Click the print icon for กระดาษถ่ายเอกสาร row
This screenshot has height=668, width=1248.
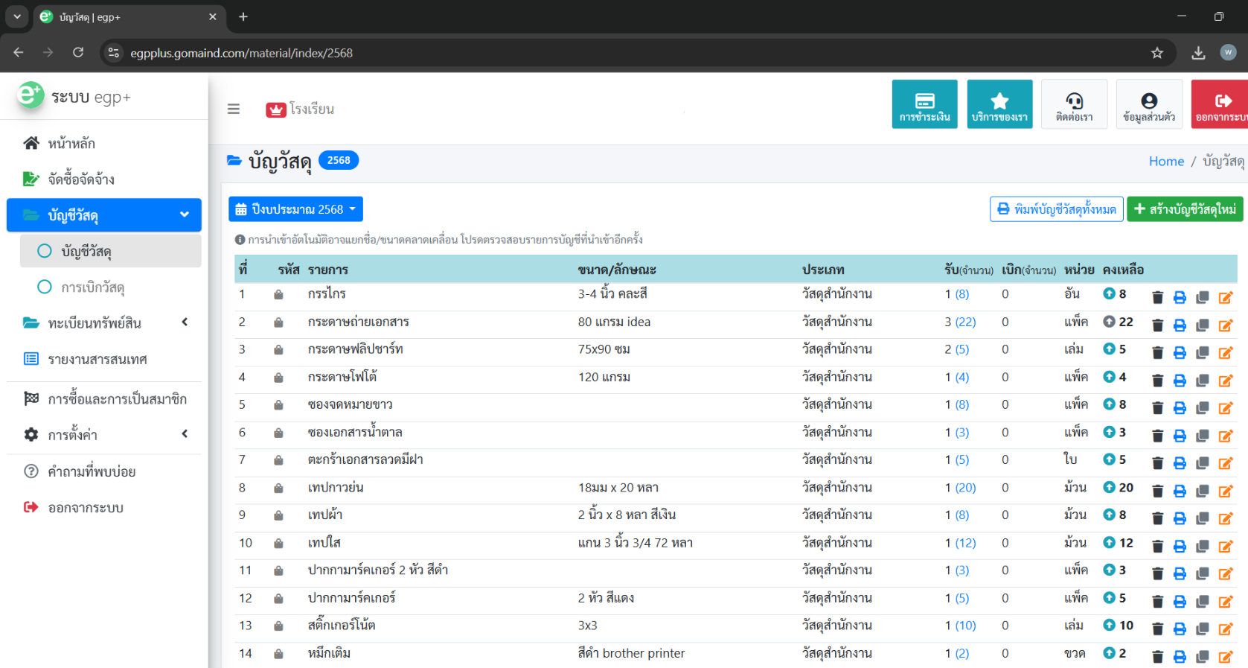[1180, 325]
